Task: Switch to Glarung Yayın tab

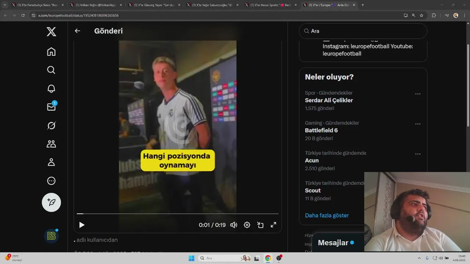Action: pyautogui.click(x=154, y=5)
